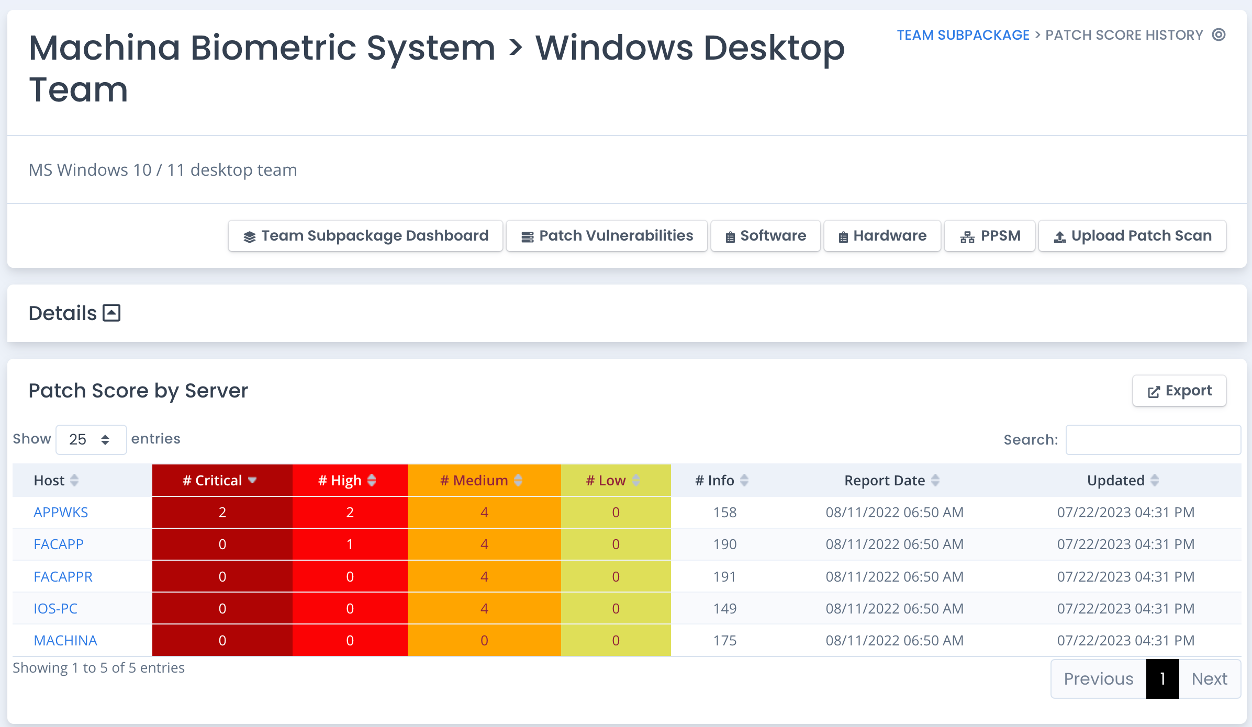Image resolution: width=1252 pixels, height=727 pixels.
Task: Click FACAPP high count cell showing 1
Action: click(x=350, y=544)
